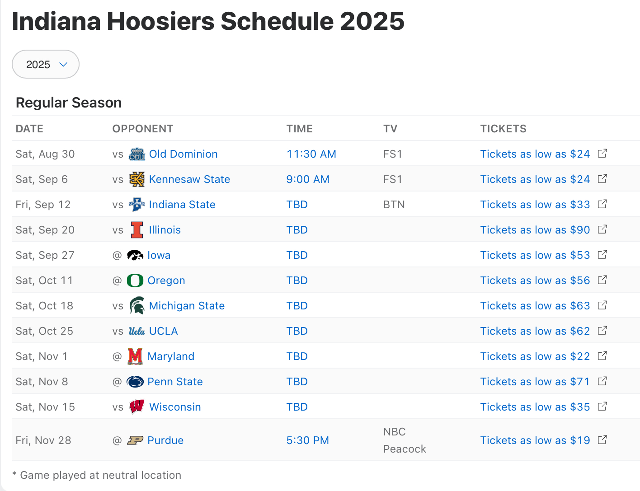Open the UCLA opponent link
This screenshot has width=640, height=491.
(x=163, y=331)
